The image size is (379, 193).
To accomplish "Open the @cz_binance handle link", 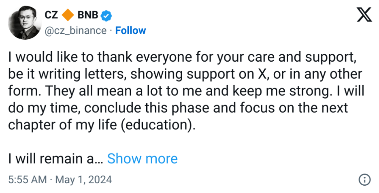I will click(75, 31).
